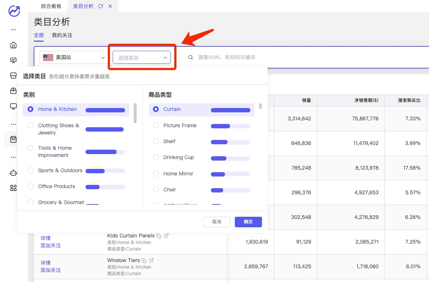Click the 净销售额($) column header
The width and height of the screenshot is (429, 282).
coord(366,100)
